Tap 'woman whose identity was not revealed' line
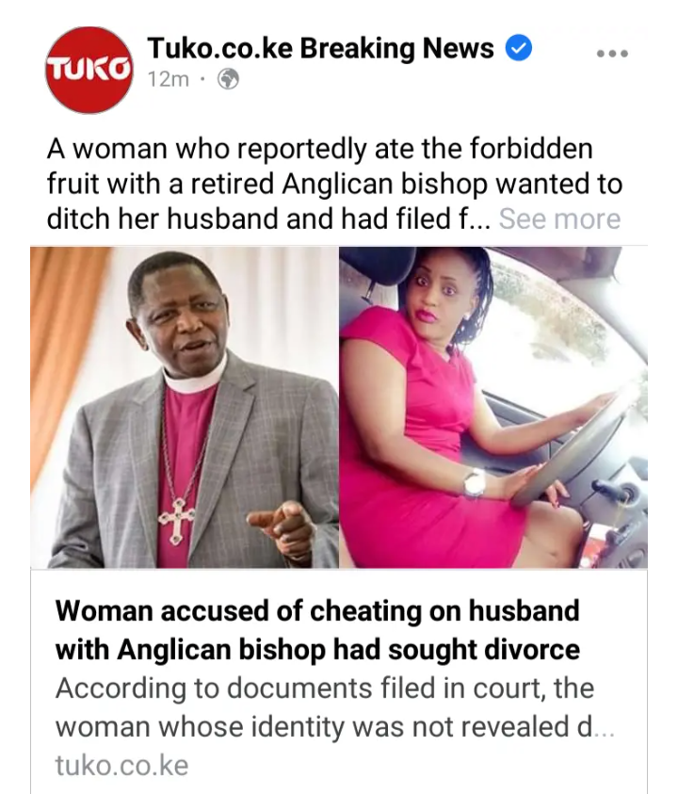678x794 pixels. coord(334,727)
